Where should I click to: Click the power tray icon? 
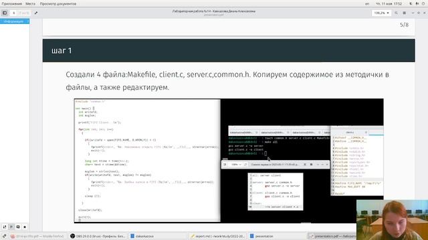[423, 4]
